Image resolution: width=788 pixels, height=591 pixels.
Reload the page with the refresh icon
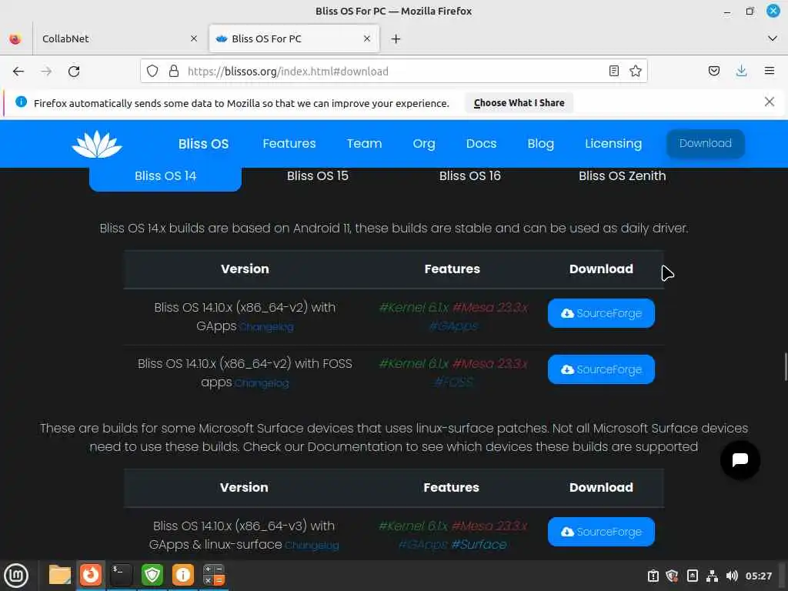click(74, 72)
